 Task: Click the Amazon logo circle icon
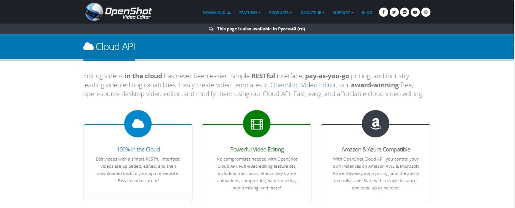tap(375, 124)
